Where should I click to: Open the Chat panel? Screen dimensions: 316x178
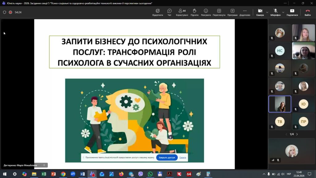169,12
